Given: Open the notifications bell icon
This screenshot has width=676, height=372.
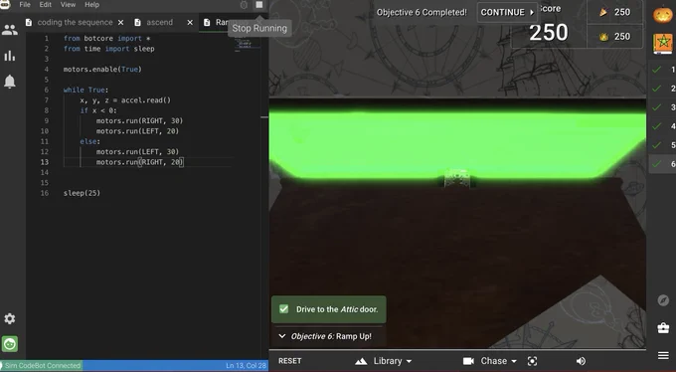Looking at the screenshot, I should pyautogui.click(x=10, y=82).
